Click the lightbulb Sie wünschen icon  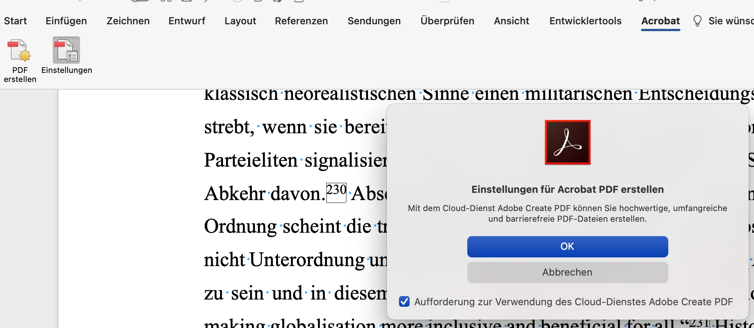(x=697, y=21)
